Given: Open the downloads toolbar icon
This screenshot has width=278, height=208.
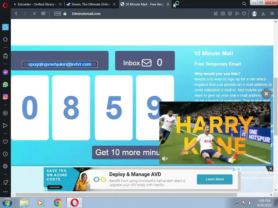Looking at the screenshot, I should point(263,14).
